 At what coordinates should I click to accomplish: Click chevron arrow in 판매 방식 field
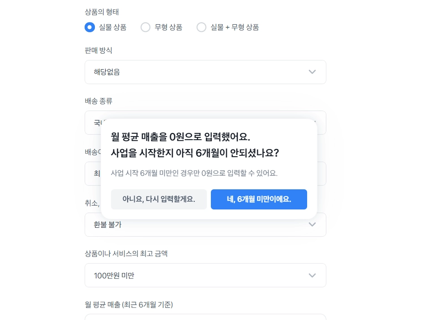click(x=312, y=72)
